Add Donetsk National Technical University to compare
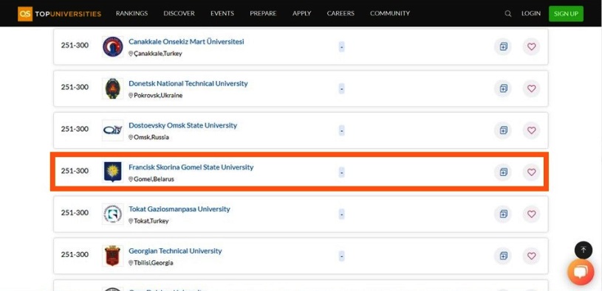This screenshot has height=291, width=602. [x=503, y=88]
